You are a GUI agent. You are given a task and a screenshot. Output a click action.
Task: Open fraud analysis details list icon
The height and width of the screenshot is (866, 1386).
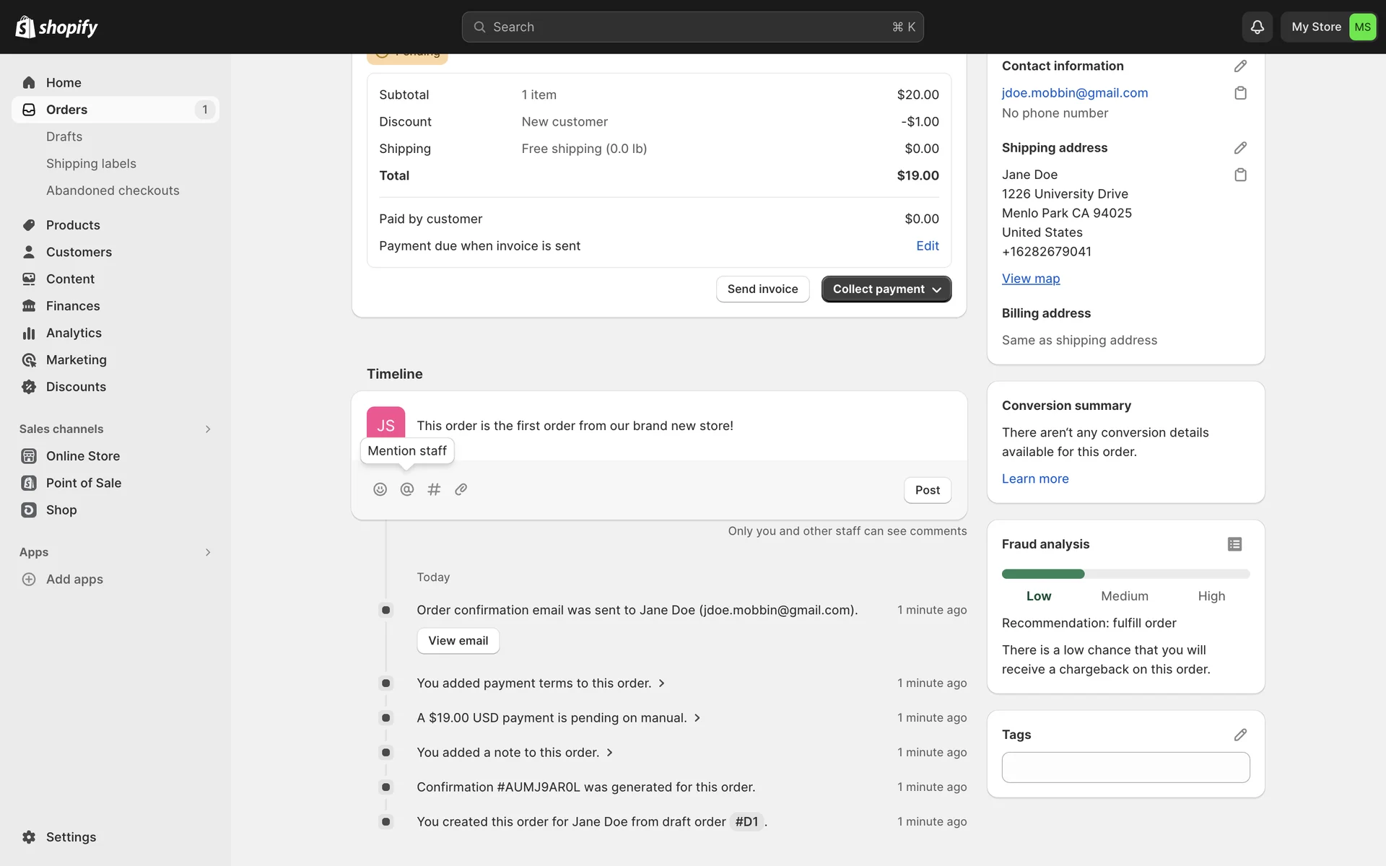pos(1234,544)
